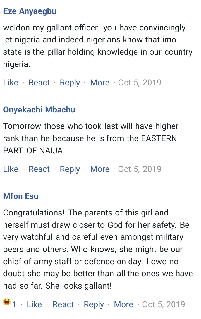This screenshot has height=319, width=201.
Task: Click the date on Mfon Esu's comment
Action: (x=164, y=304)
